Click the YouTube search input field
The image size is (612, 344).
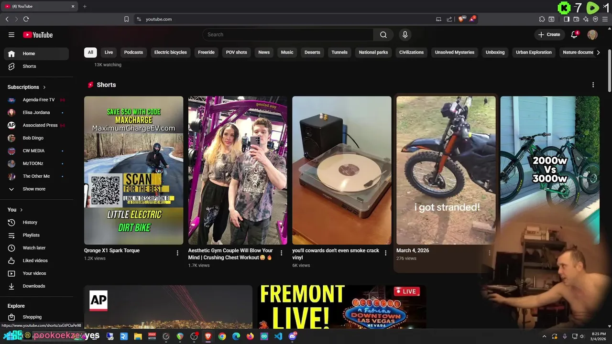tap(288, 34)
